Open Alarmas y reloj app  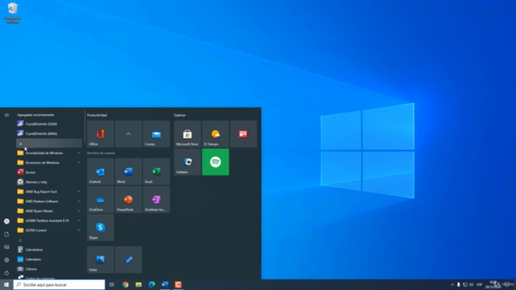click(49, 182)
